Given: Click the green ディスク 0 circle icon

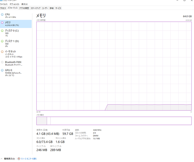Looking at the screenshot, I should click(x=2, y=31).
